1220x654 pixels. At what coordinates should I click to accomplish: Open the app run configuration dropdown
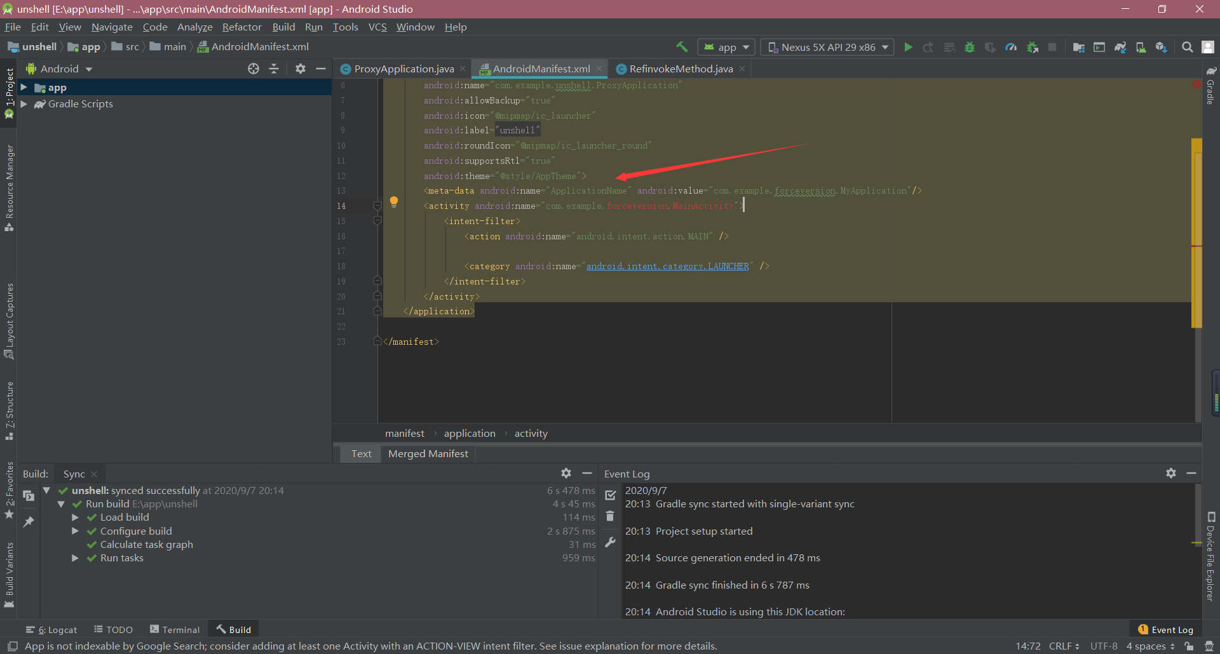click(x=727, y=47)
